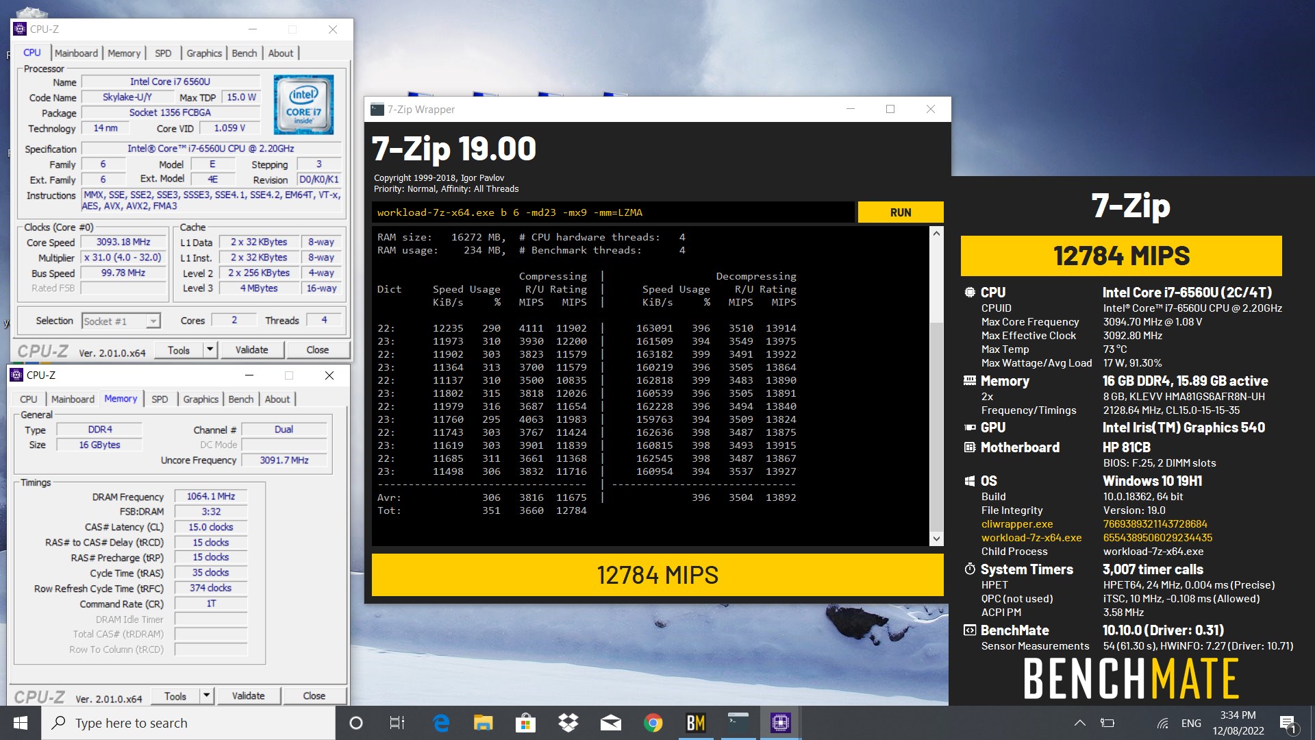Viewport: 1315px width, 740px height.
Task: Click the CPU chip icon in BenchMate panel
Action: 970,293
